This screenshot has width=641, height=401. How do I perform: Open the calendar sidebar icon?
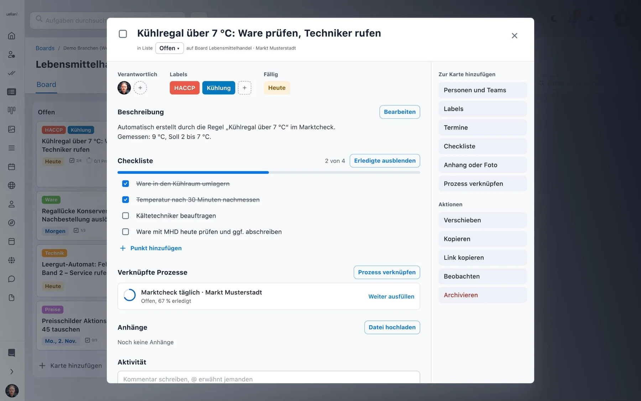click(x=12, y=166)
